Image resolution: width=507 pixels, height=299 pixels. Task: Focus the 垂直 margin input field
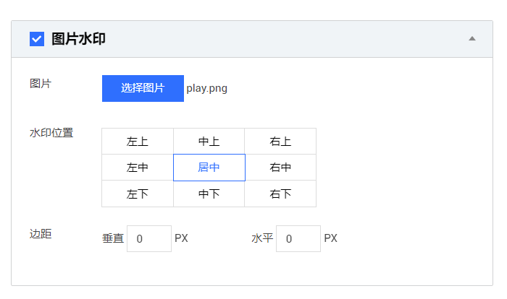click(149, 238)
